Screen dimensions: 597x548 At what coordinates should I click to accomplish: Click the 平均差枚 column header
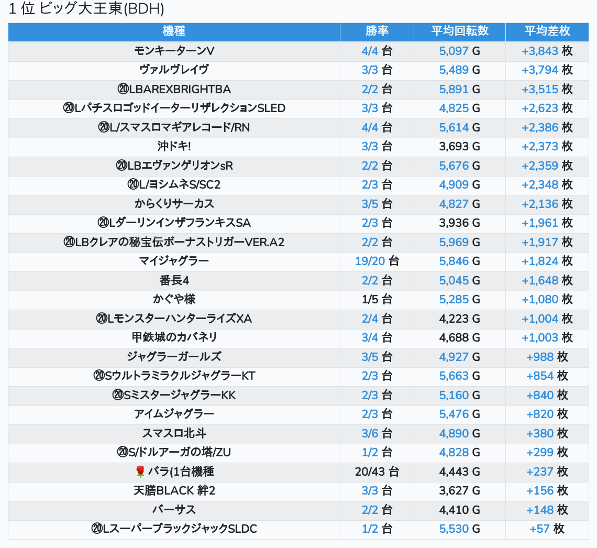pyautogui.click(x=547, y=31)
